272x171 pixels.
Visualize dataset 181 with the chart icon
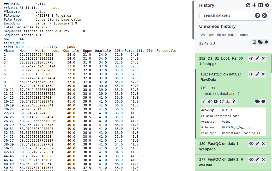click(x=228, y=102)
